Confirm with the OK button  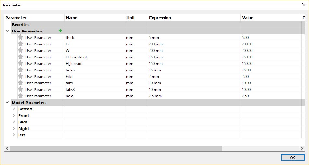tap(293, 157)
